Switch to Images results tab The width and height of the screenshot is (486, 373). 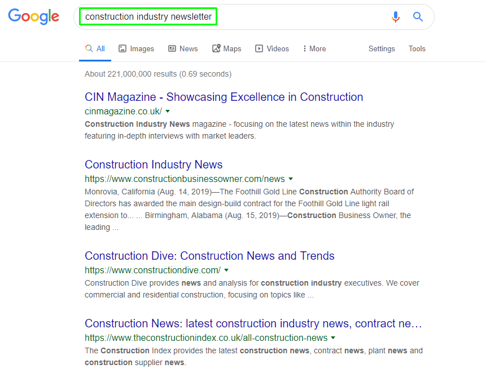[136, 49]
